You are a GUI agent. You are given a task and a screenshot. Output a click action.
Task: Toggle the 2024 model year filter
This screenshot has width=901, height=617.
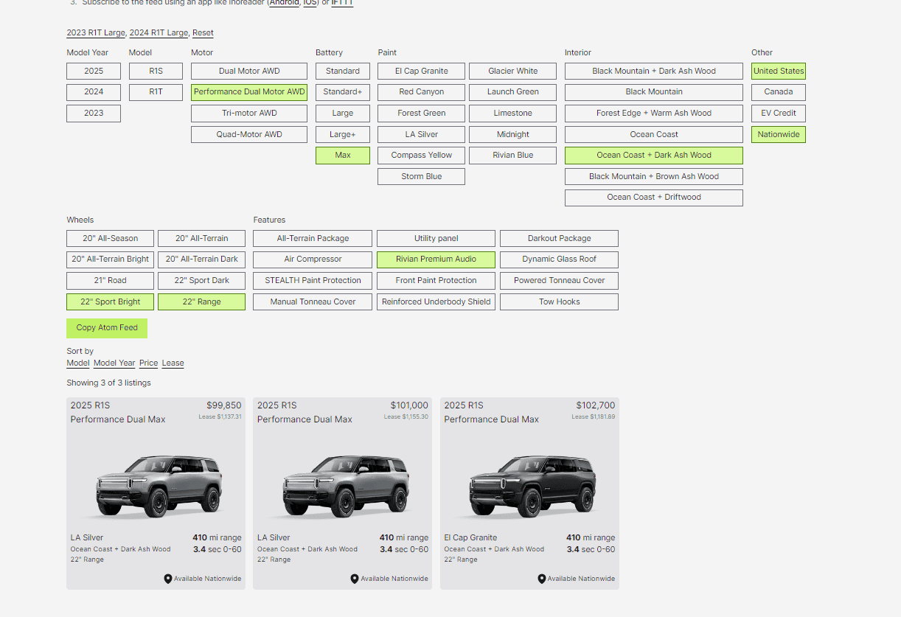tap(94, 92)
